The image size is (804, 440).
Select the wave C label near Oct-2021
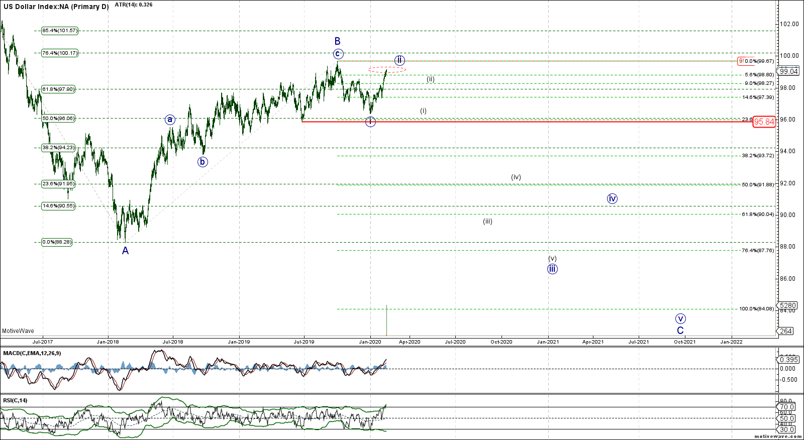[x=680, y=331]
